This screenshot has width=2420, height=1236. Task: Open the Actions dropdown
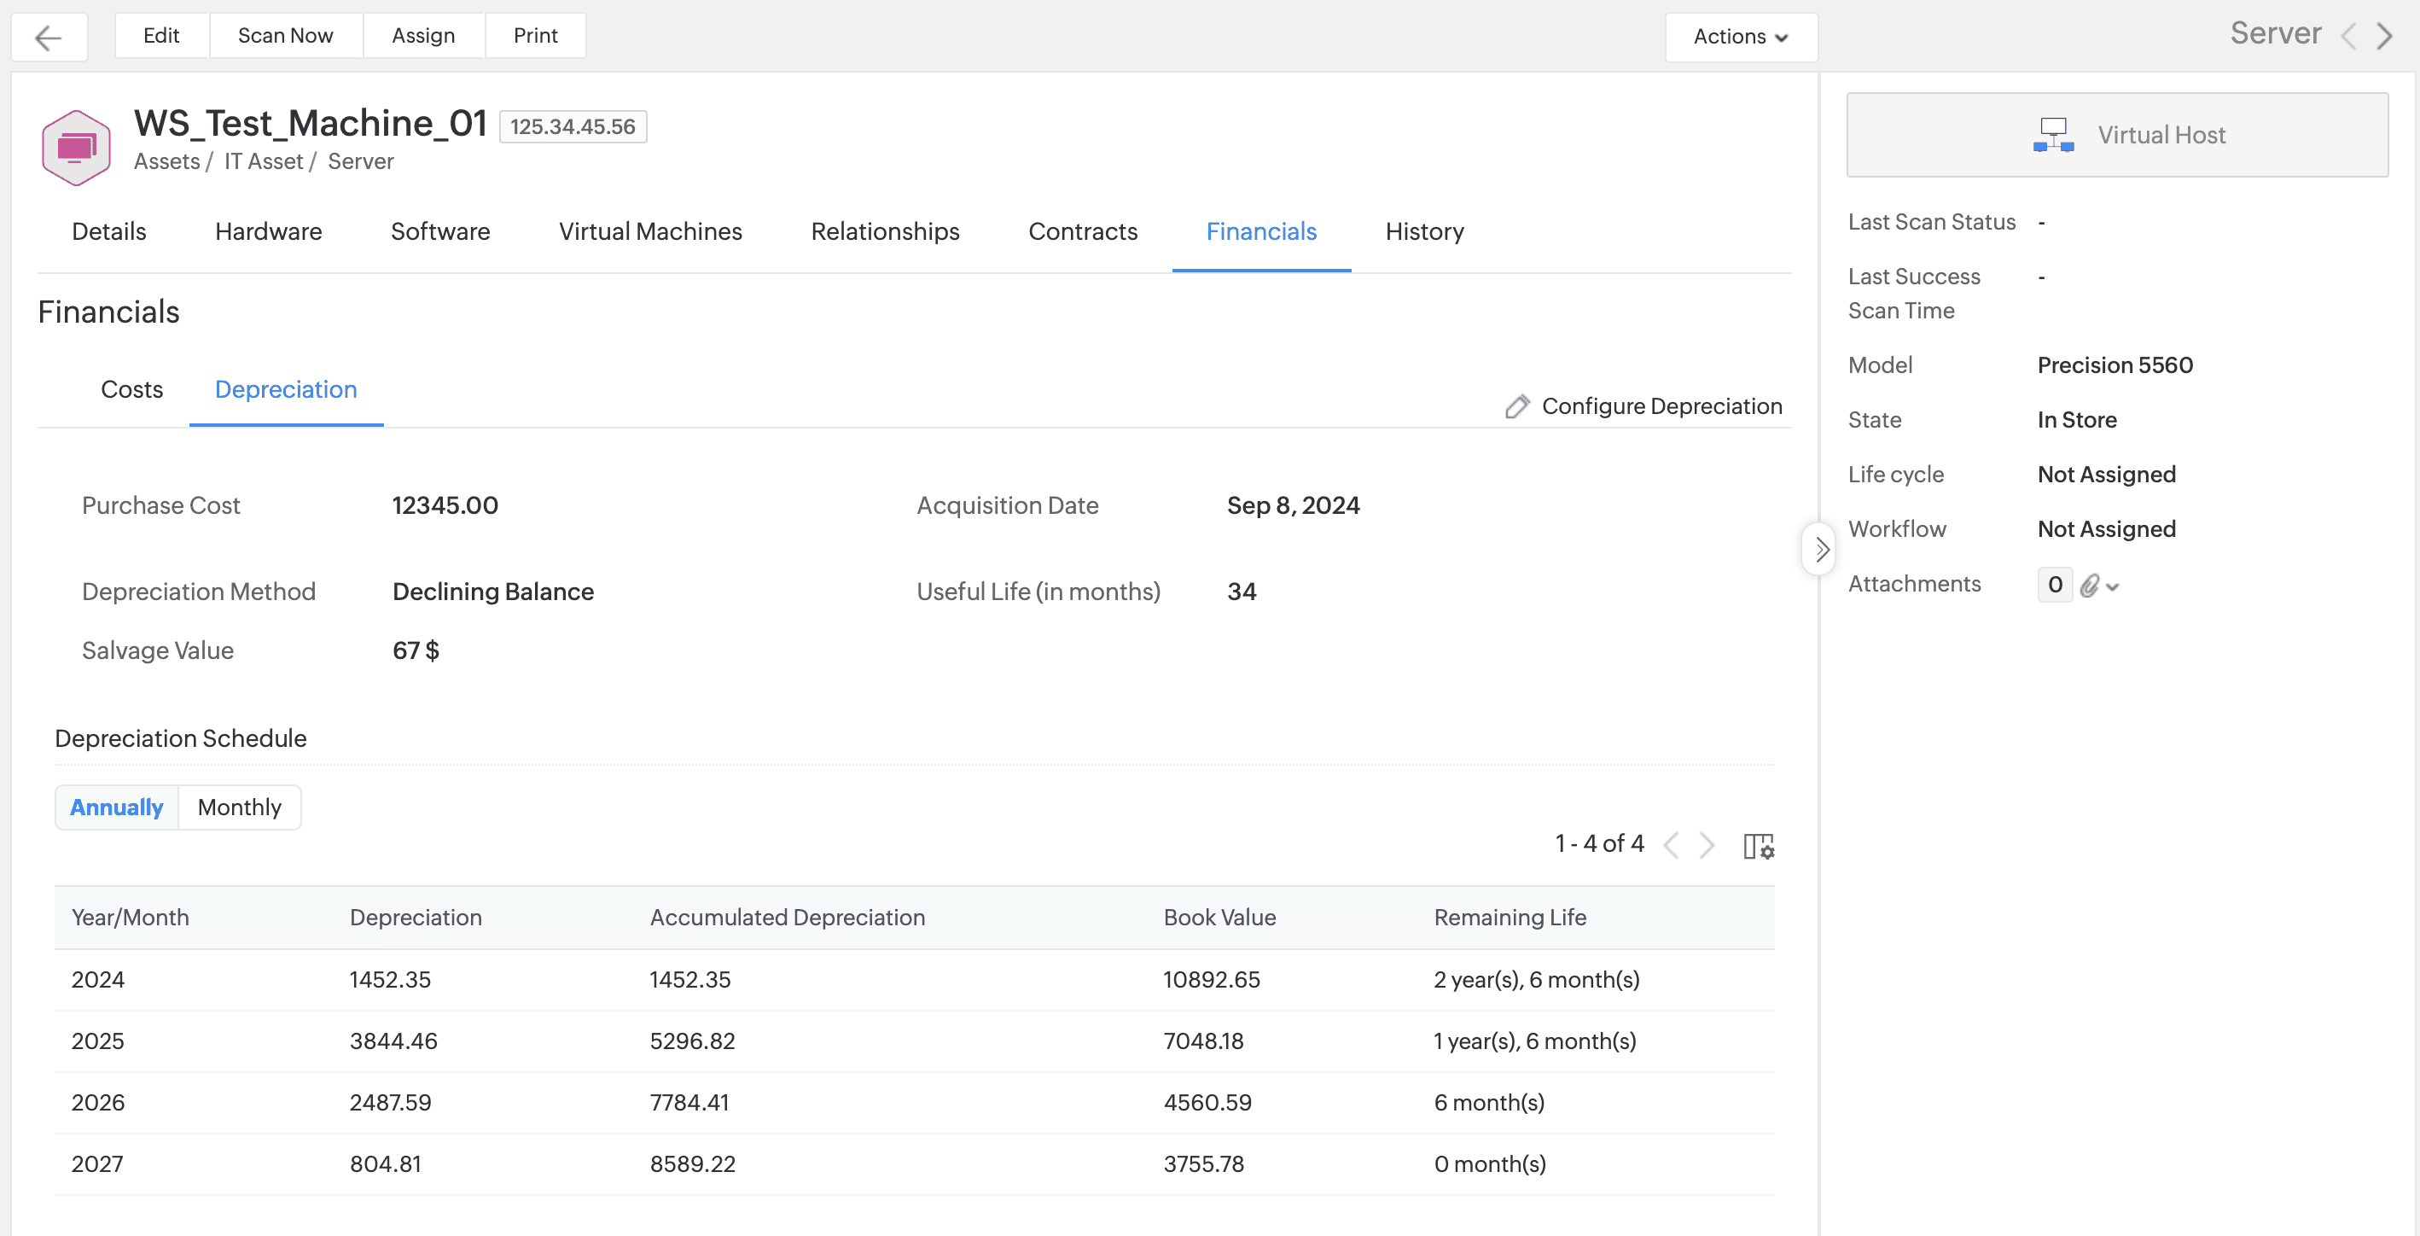click(x=1740, y=37)
